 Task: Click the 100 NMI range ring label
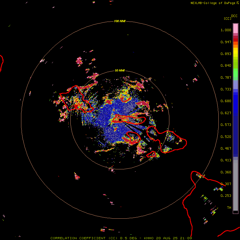tap(120, 21)
